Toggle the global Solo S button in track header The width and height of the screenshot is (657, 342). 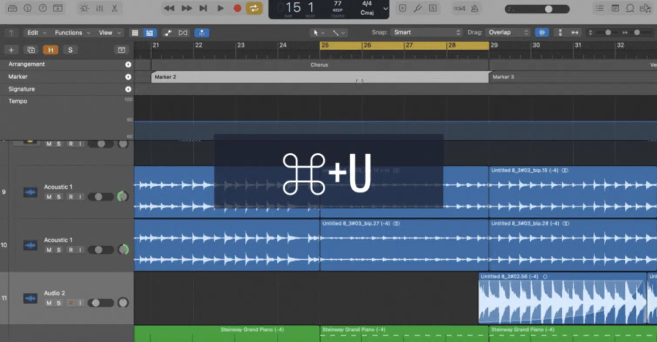coord(70,50)
